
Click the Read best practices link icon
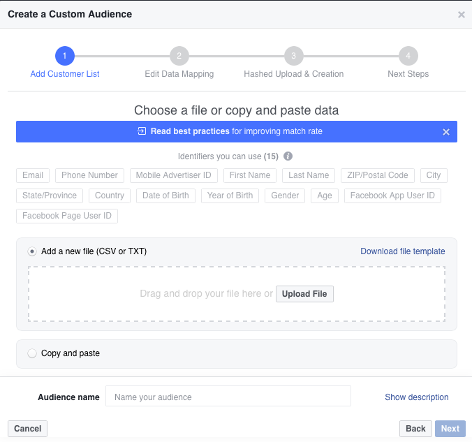point(142,131)
